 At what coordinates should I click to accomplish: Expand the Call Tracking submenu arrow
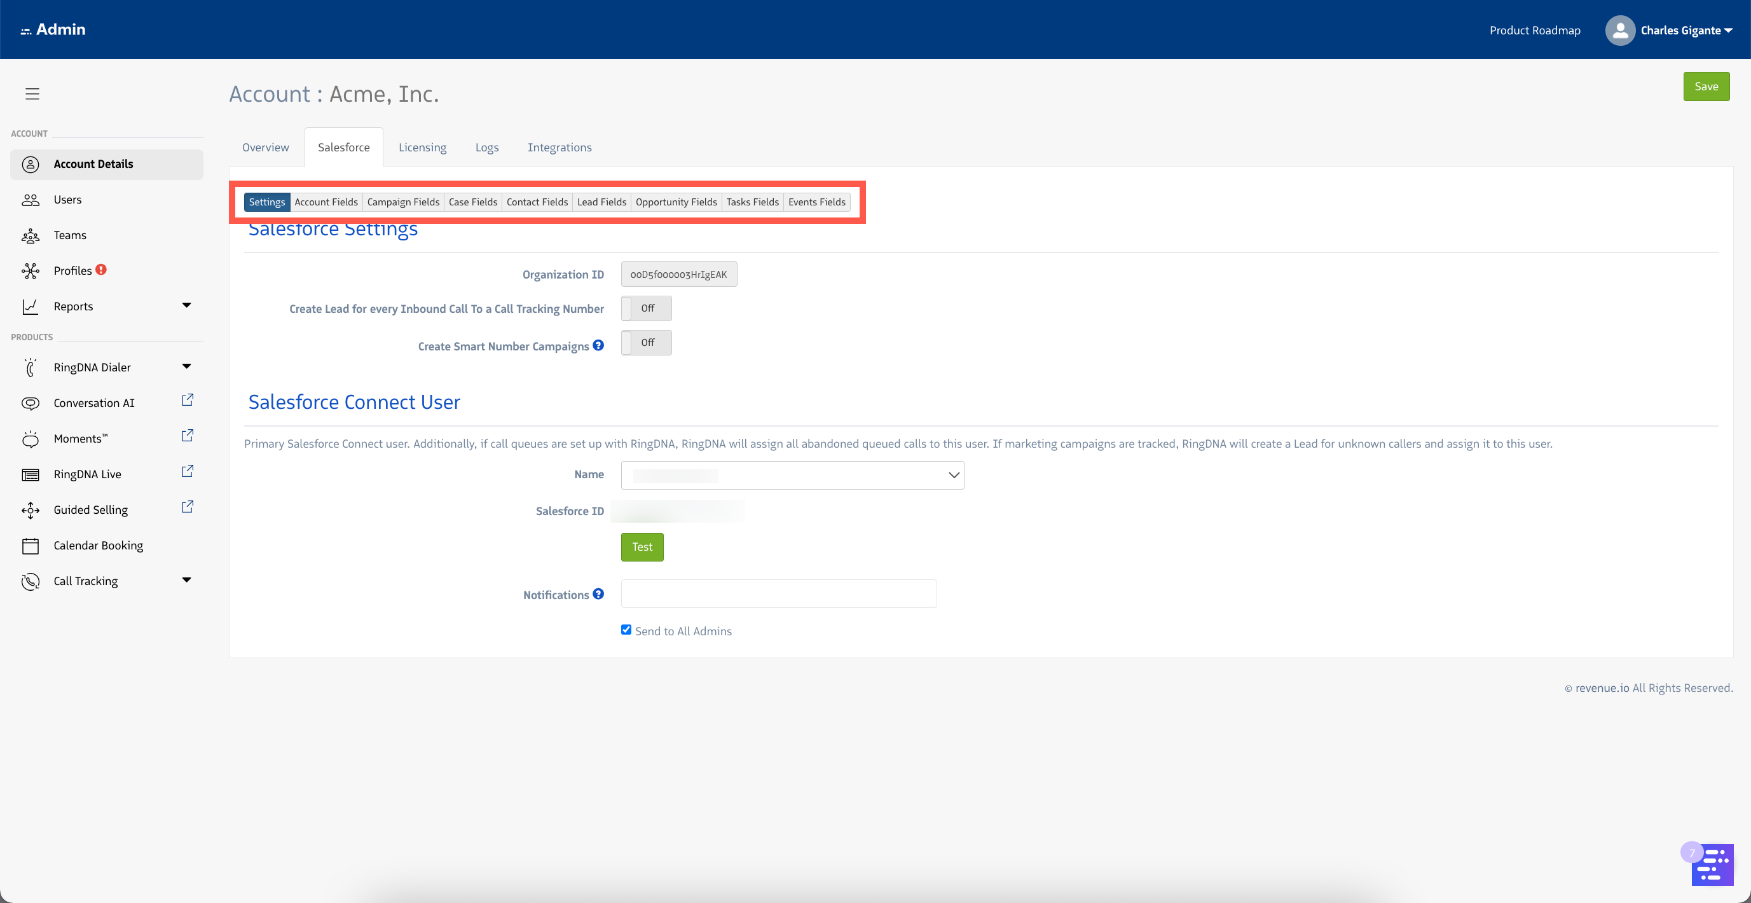click(186, 580)
